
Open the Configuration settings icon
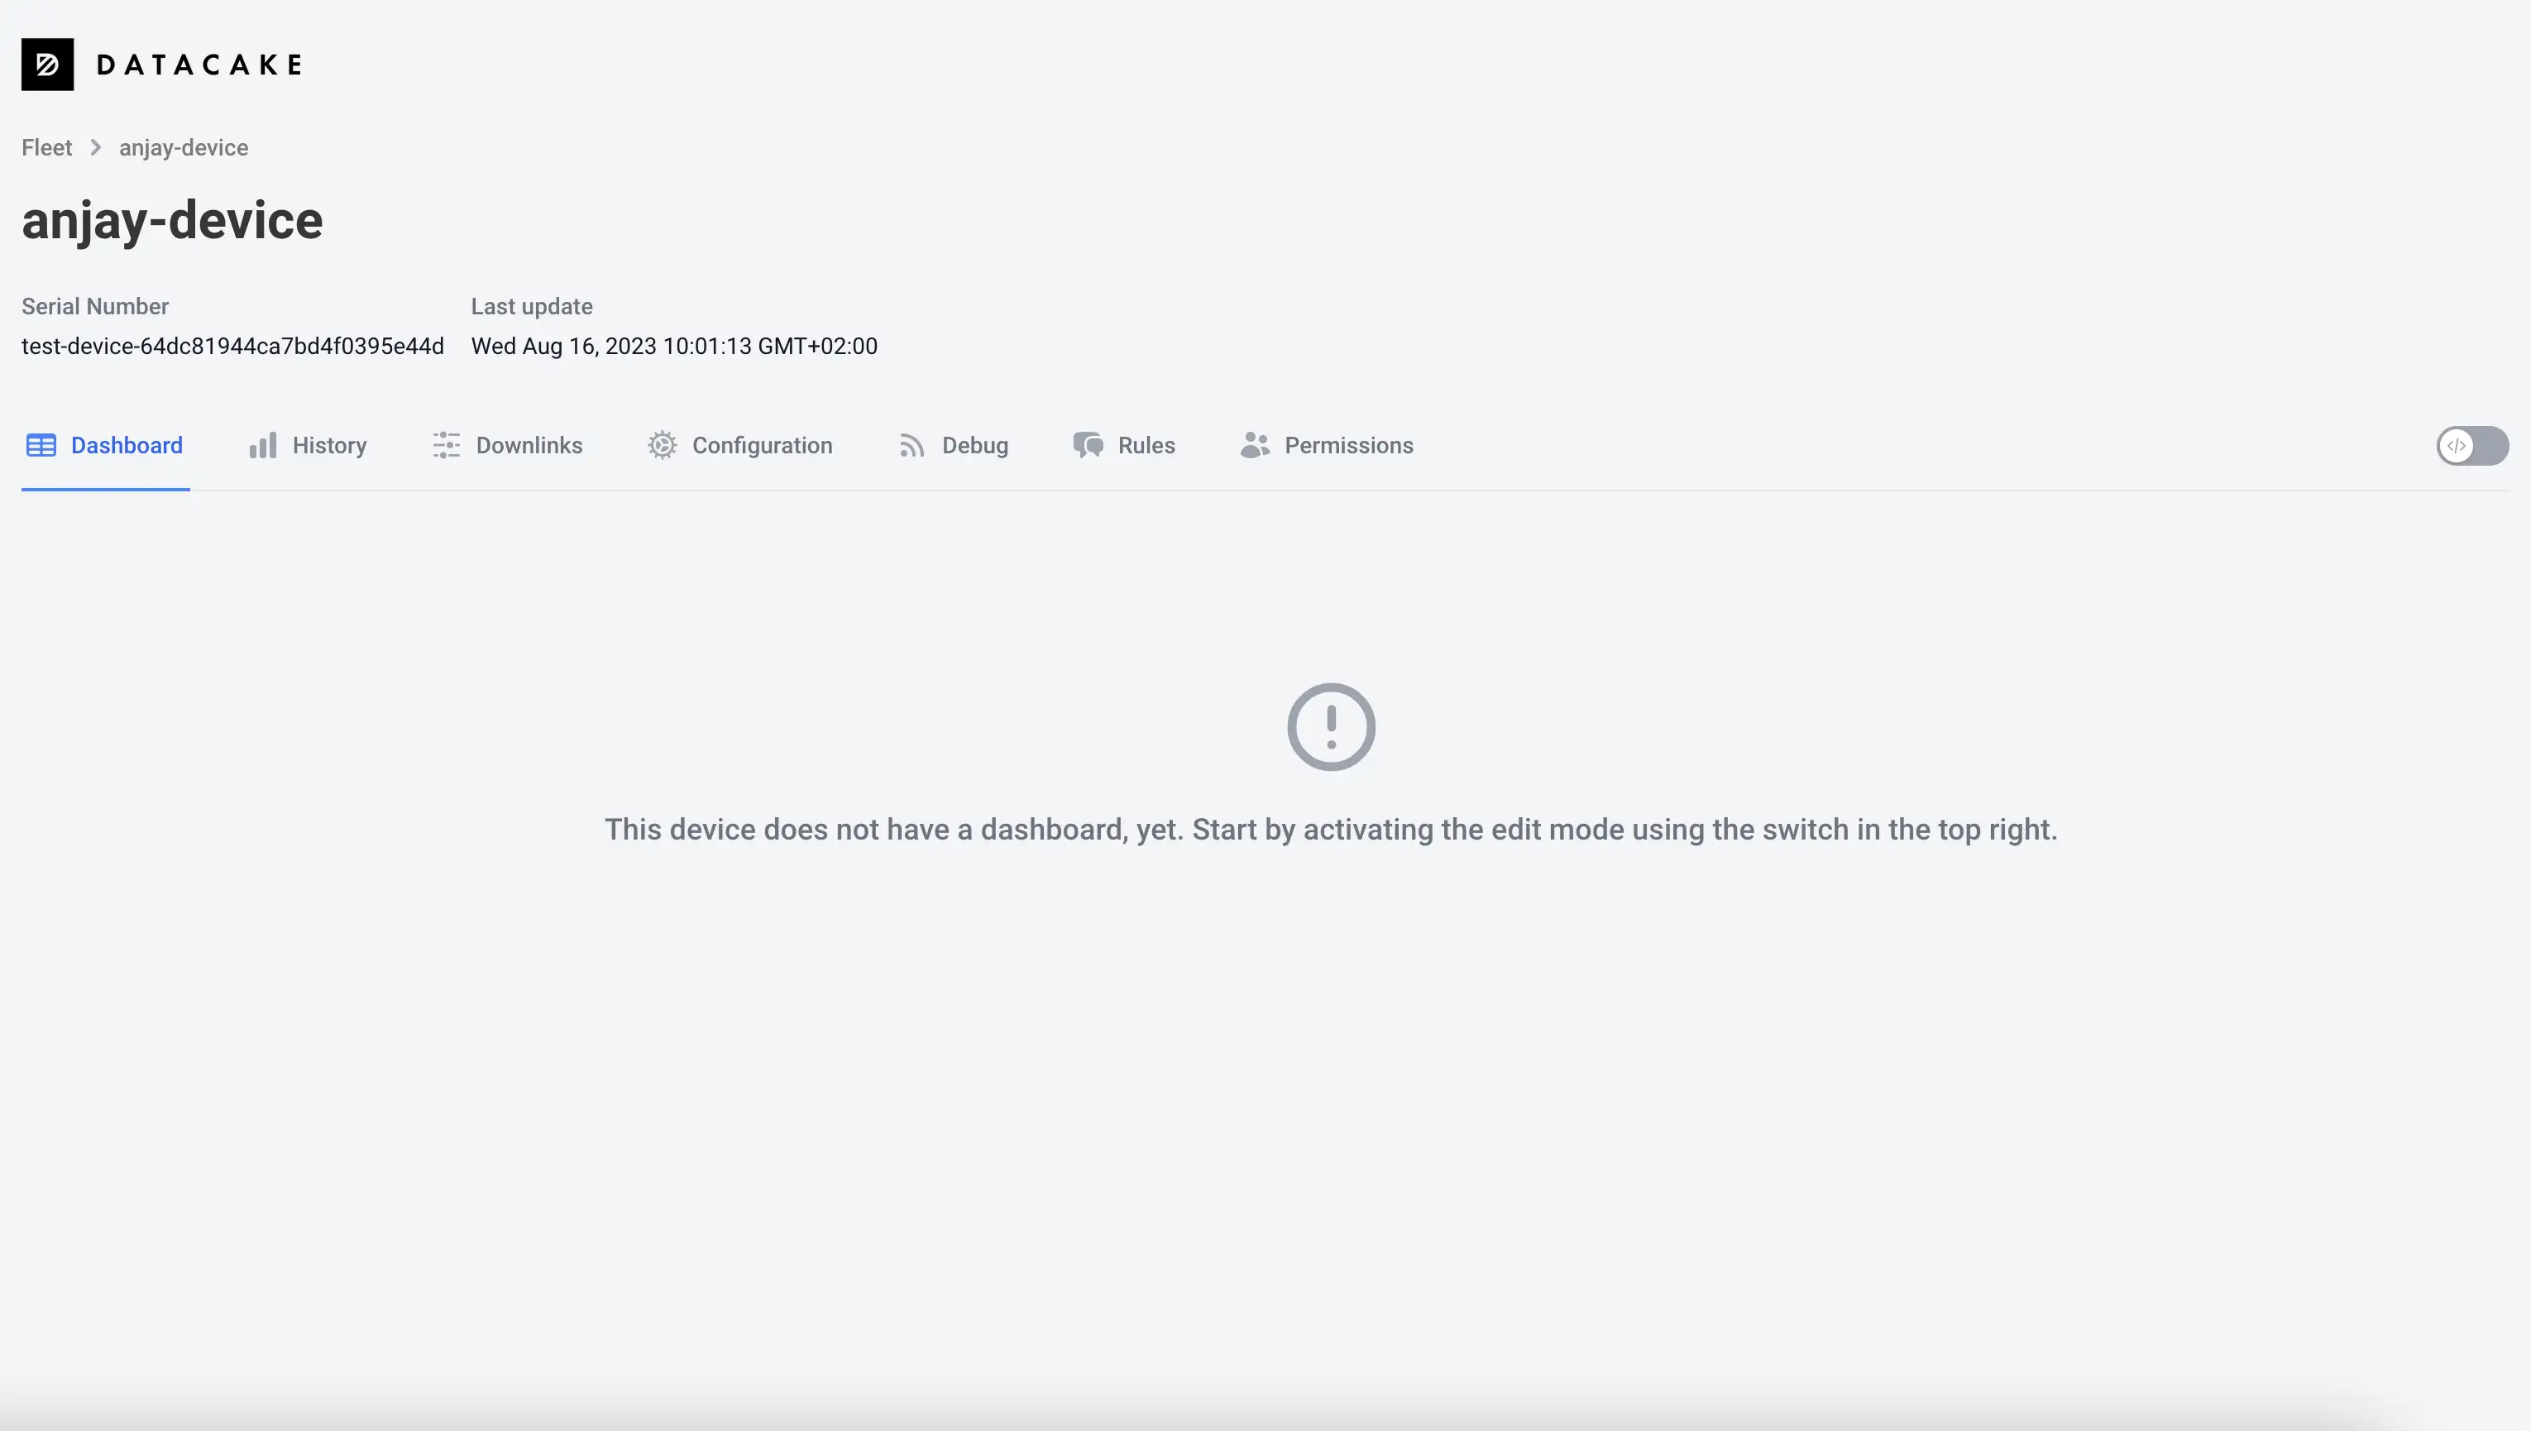(x=663, y=445)
